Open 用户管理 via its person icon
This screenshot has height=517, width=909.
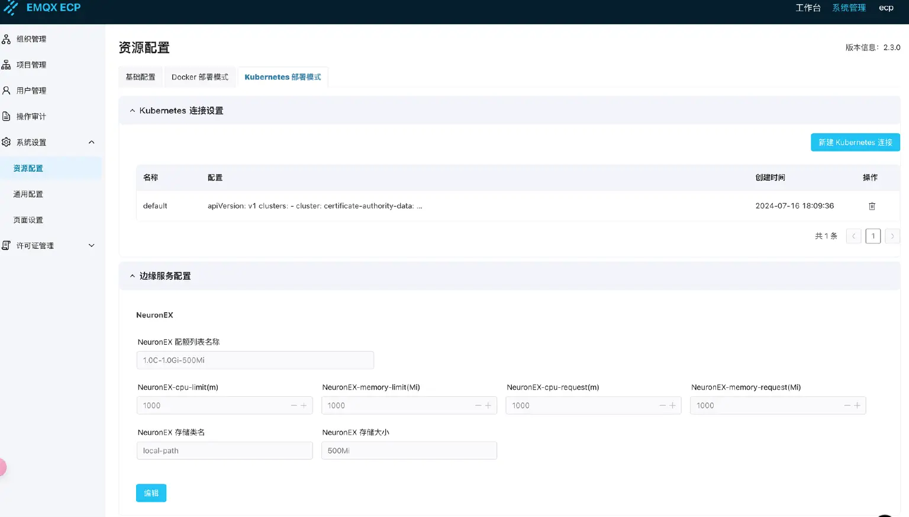click(x=7, y=90)
